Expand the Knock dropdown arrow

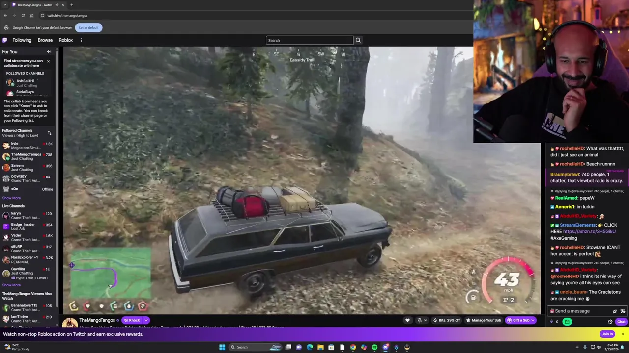pos(146,320)
